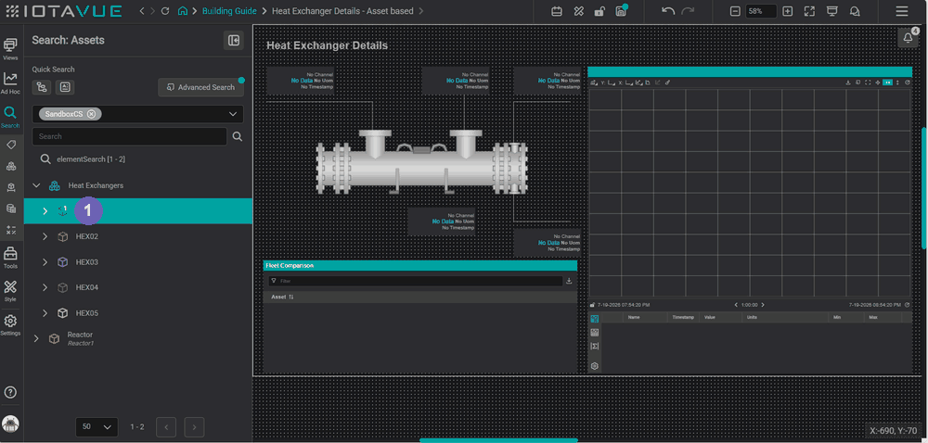Click Heat Exchanger Details breadcrumb
Screen dimensions: 928x443
tap(342, 10)
